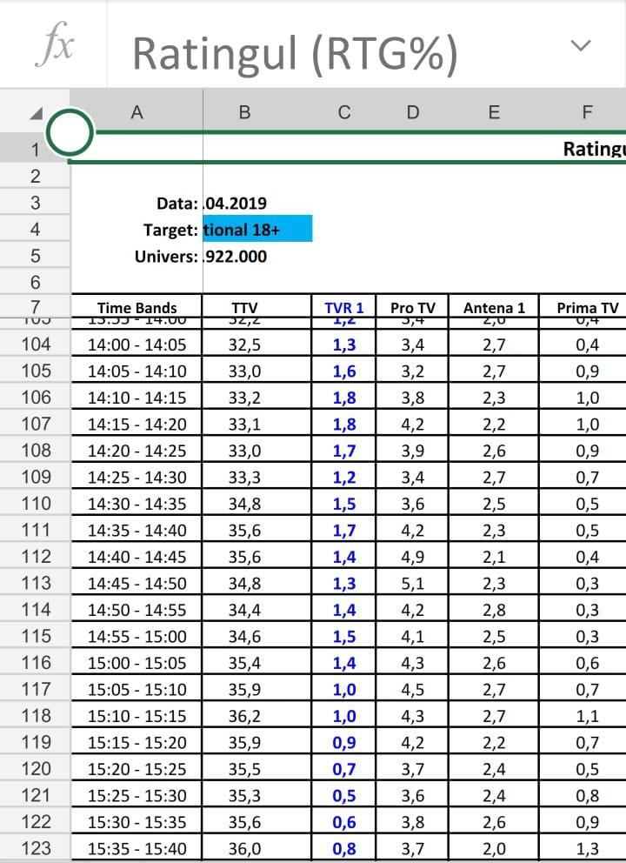Viewport: 626px width, 863px height.
Task: Select the Pro TV heading cell
Action: pyautogui.click(x=413, y=307)
